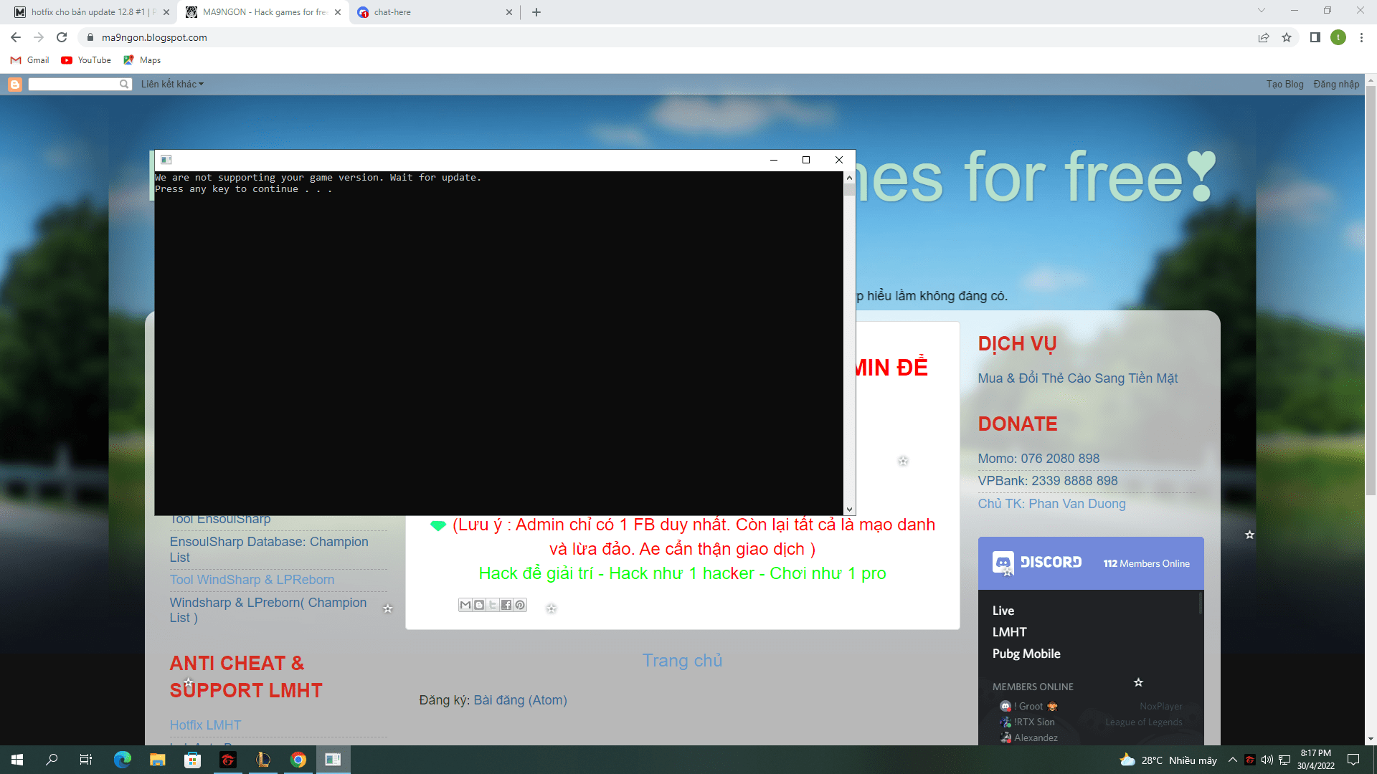This screenshot has width=1377, height=774.
Task: Close the hotfix update 12.8 tab
Action: pyautogui.click(x=166, y=12)
